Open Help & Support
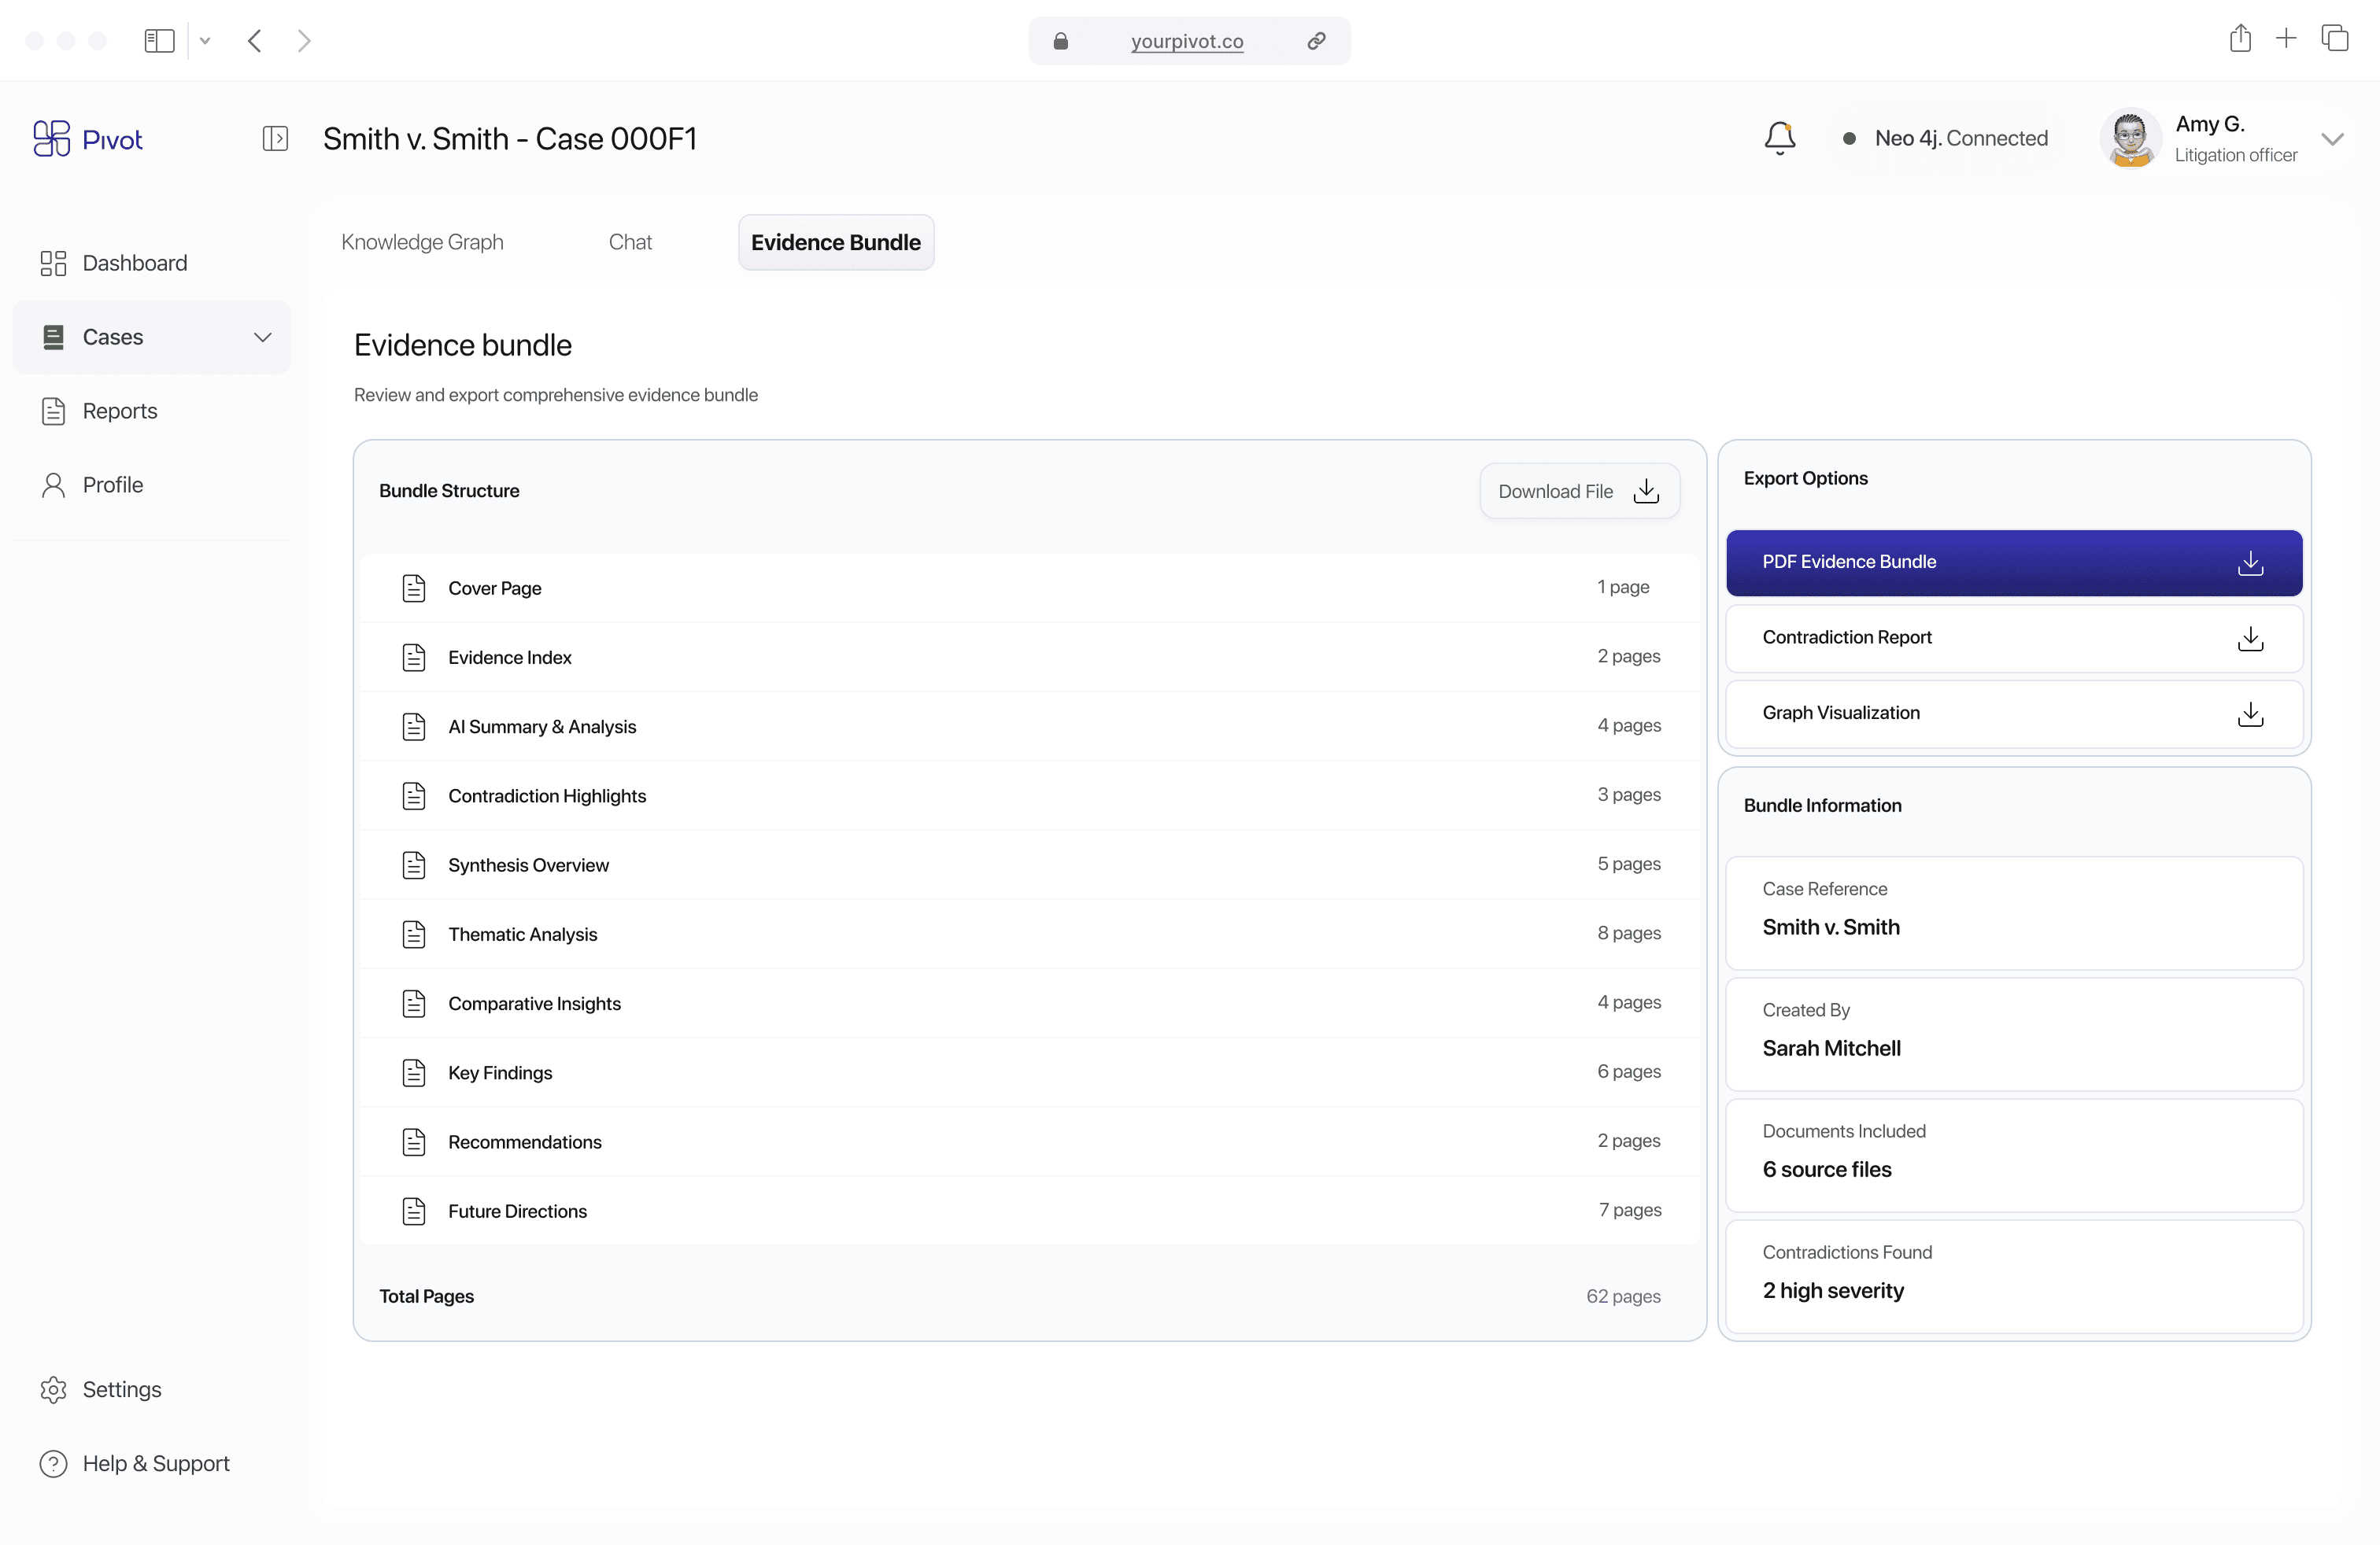2380x1545 pixels. tap(155, 1463)
